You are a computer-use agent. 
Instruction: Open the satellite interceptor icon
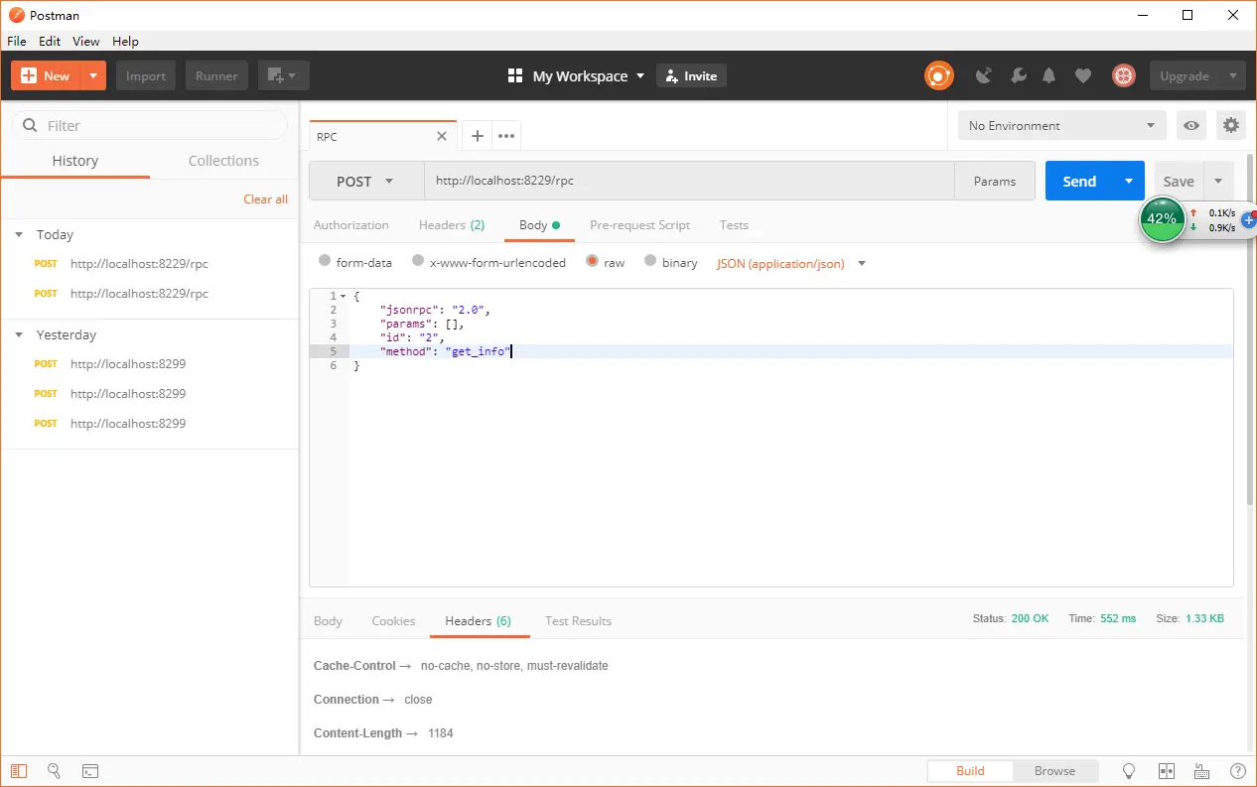click(984, 75)
